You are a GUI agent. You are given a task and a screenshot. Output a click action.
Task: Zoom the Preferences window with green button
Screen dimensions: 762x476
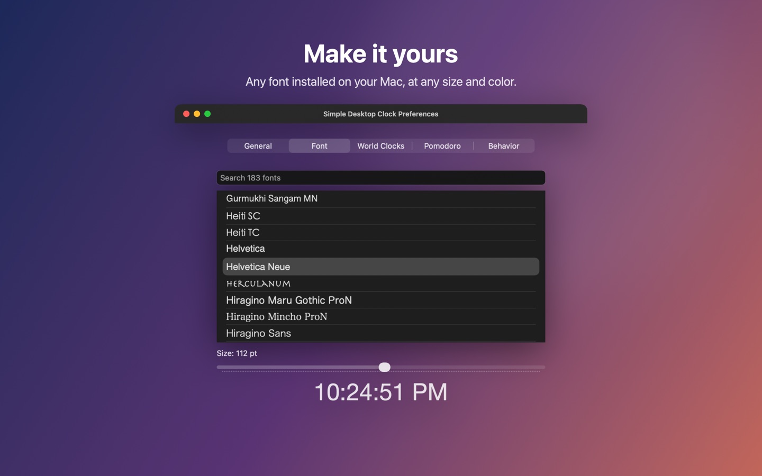pyautogui.click(x=207, y=114)
